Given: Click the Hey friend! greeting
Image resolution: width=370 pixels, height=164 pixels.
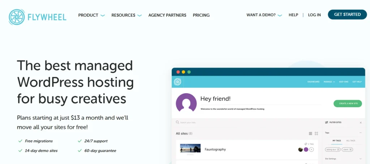Looking at the screenshot, I should pyautogui.click(x=215, y=99).
